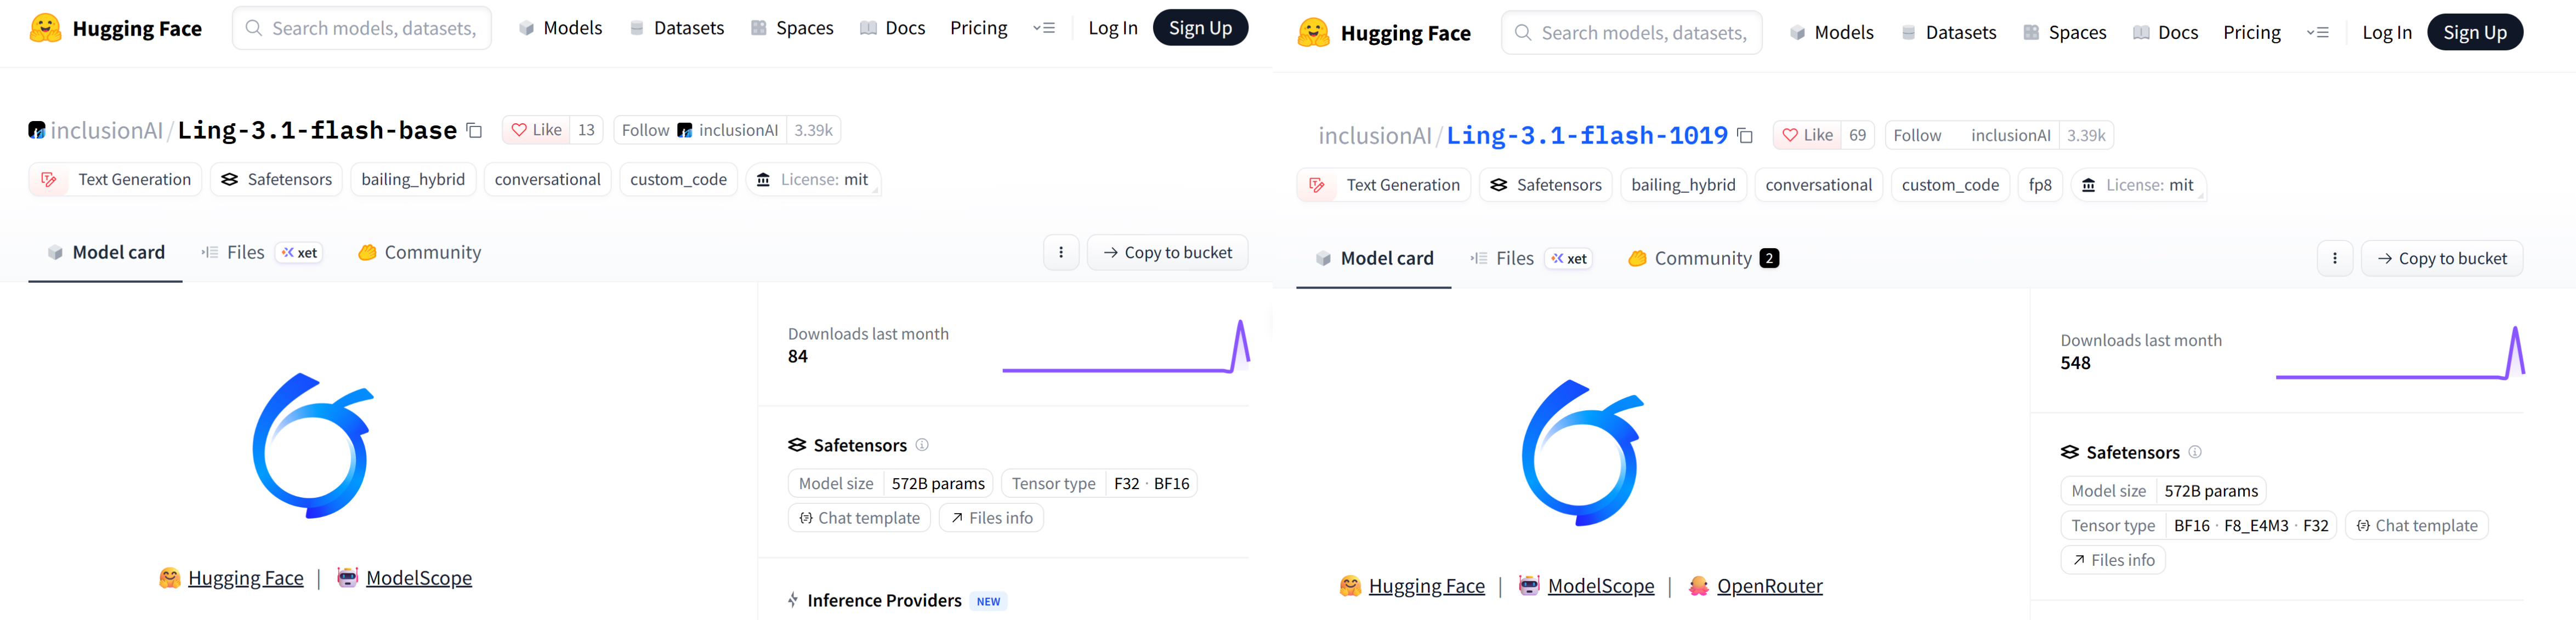Click License: mit tag on right page
This screenshot has width=2576, height=620.
pyautogui.click(x=2138, y=185)
